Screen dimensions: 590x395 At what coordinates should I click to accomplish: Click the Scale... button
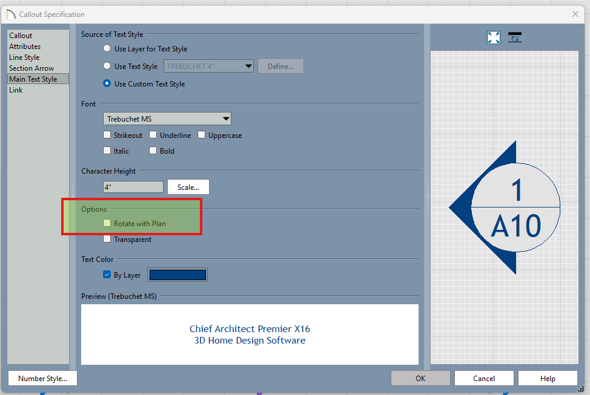(x=188, y=188)
